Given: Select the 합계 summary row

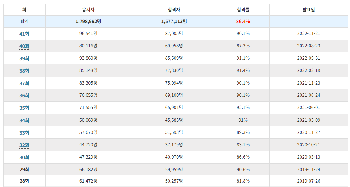Looking at the screenshot, I should [x=24, y=21].
